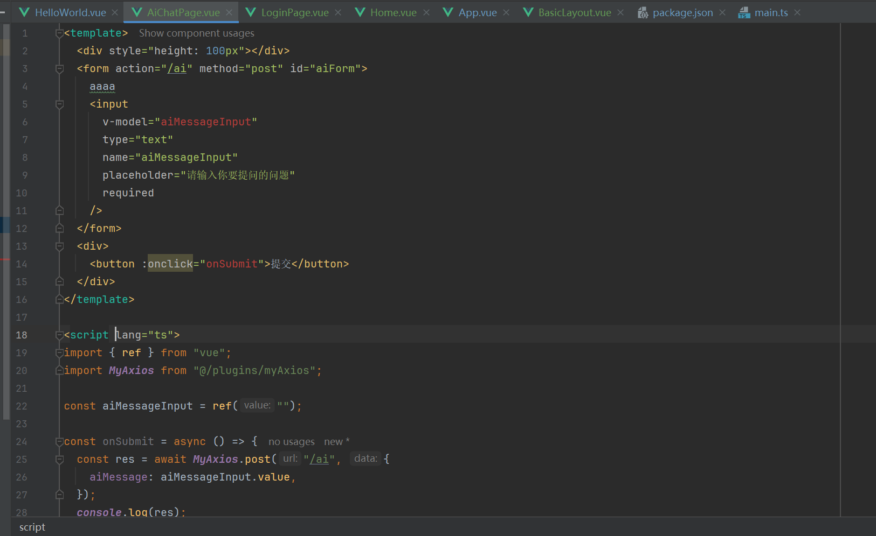Open the /ai link in form action

(x=177, y=69)
